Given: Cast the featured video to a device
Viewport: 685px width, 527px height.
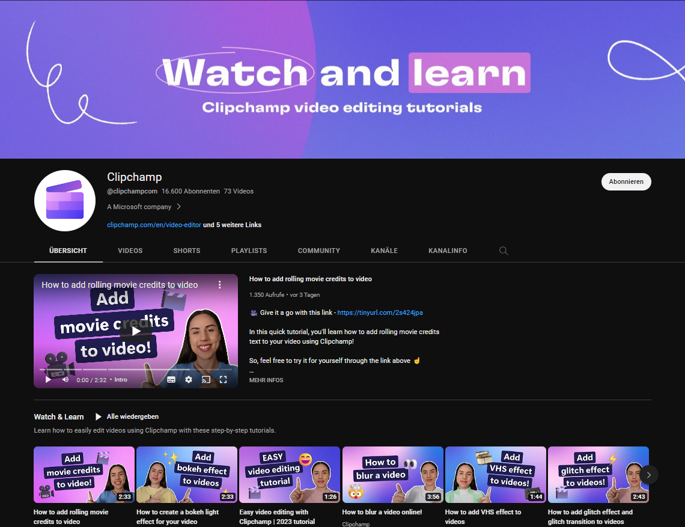Looking at the screenshot, I should point(205,380).
